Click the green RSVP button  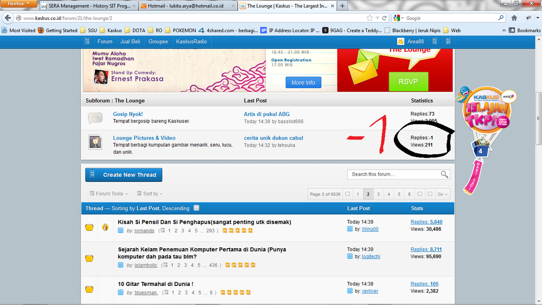click(x=408, y=81)
